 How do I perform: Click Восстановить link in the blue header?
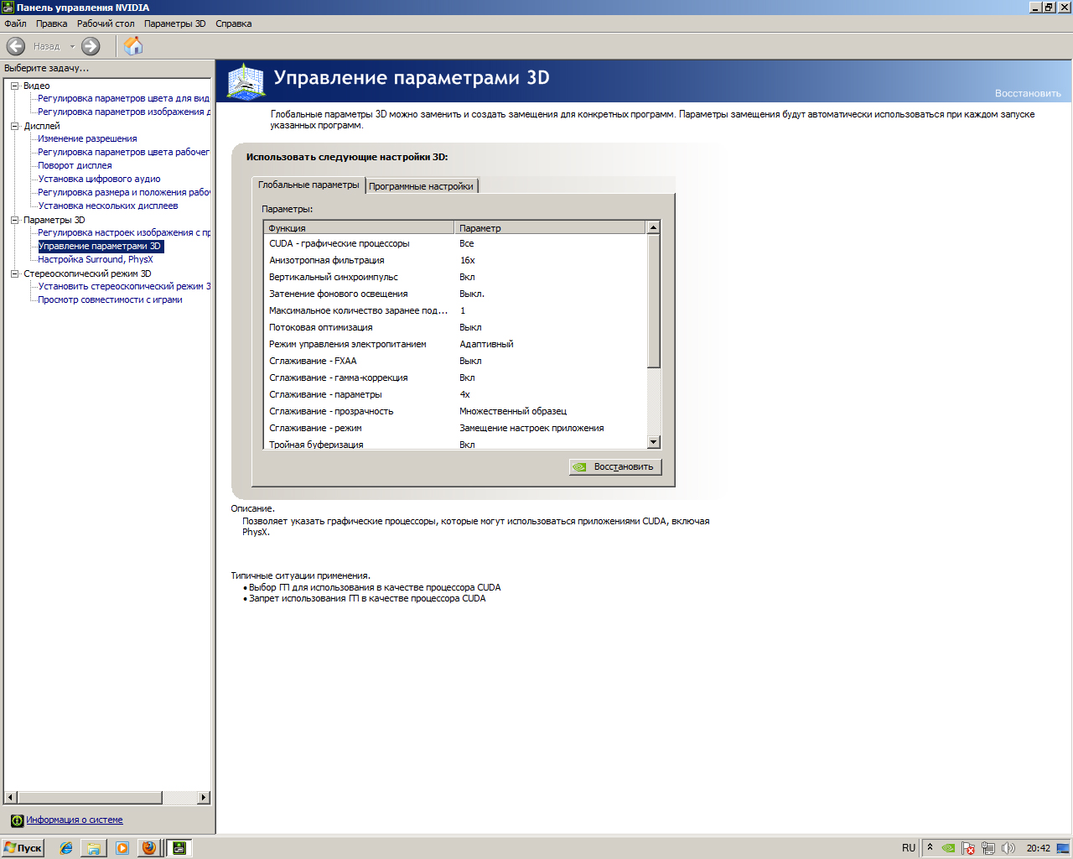point(1028,93)
